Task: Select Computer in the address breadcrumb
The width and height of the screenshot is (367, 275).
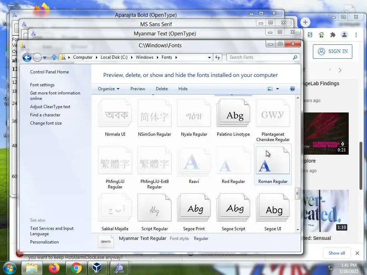Action: click(x=83, y=57)
